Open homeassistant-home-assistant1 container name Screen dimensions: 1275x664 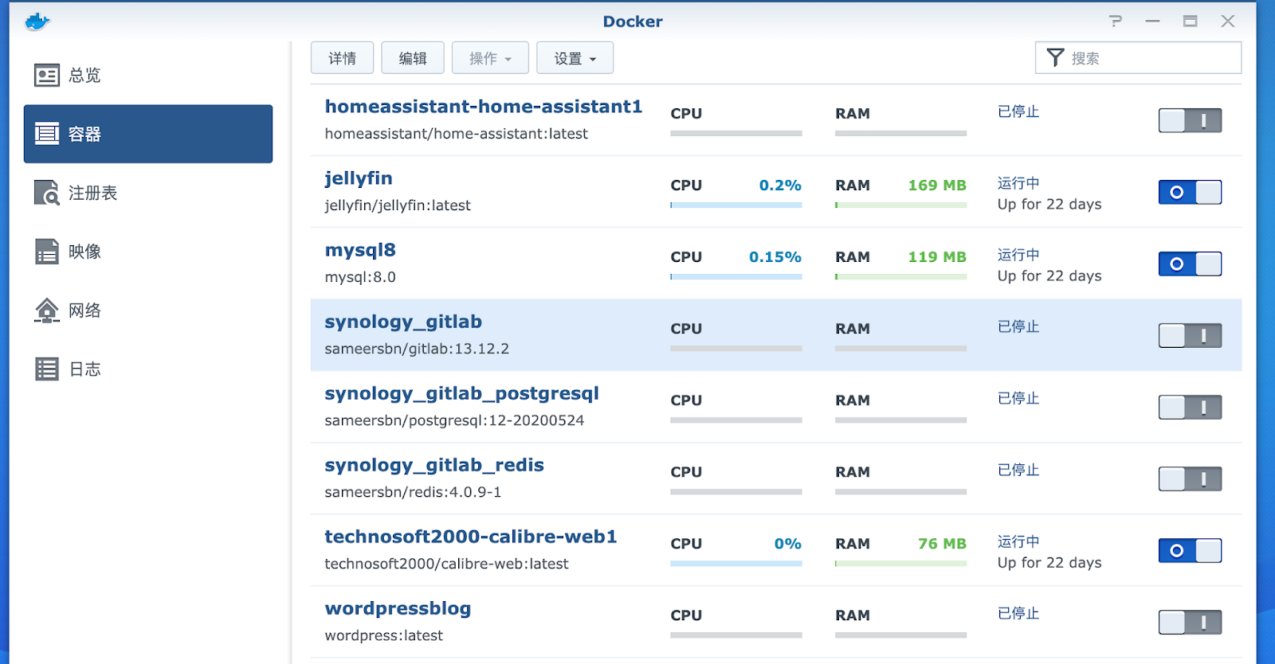pyautogui.click(x=483, y=107)
